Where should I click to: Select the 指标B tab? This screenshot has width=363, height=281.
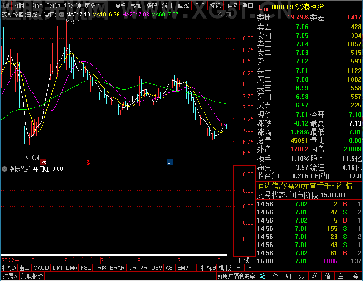[x=209, y=268]
